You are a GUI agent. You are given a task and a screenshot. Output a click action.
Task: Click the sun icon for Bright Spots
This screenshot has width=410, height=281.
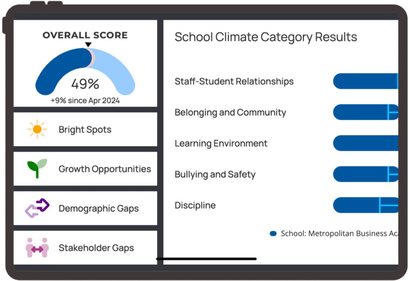[x=37, y=129]
